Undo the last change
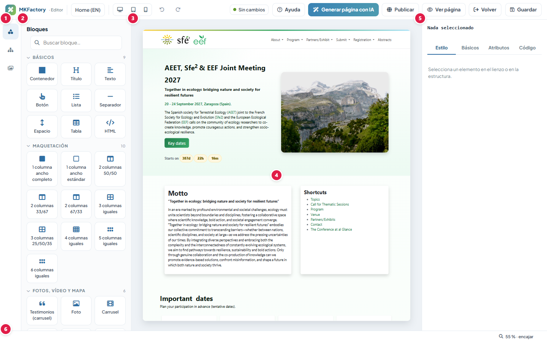Image resolution: width=547 pixels, height=342 pixels. click(x=162, y=9)
